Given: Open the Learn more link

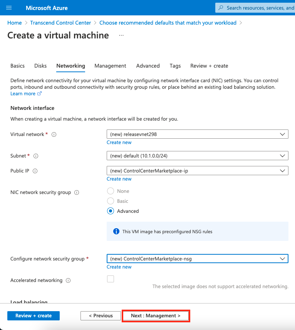Looking at the screenshot, I should point(23,94).
